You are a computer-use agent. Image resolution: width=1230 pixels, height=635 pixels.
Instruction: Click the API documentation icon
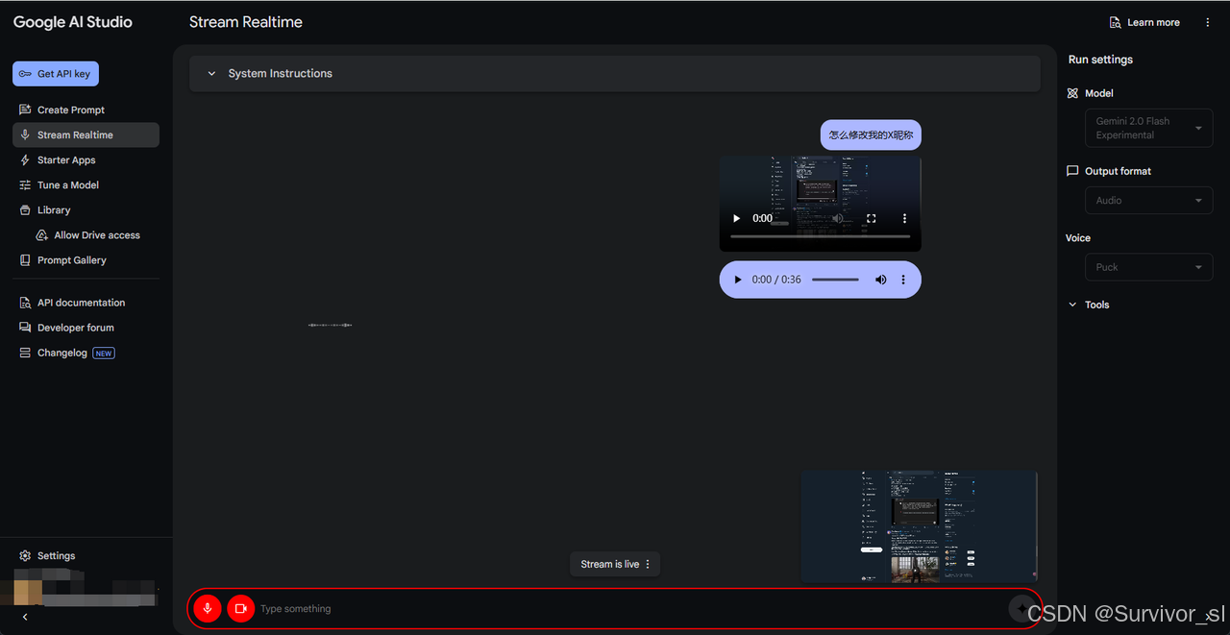tap(25, 303)
